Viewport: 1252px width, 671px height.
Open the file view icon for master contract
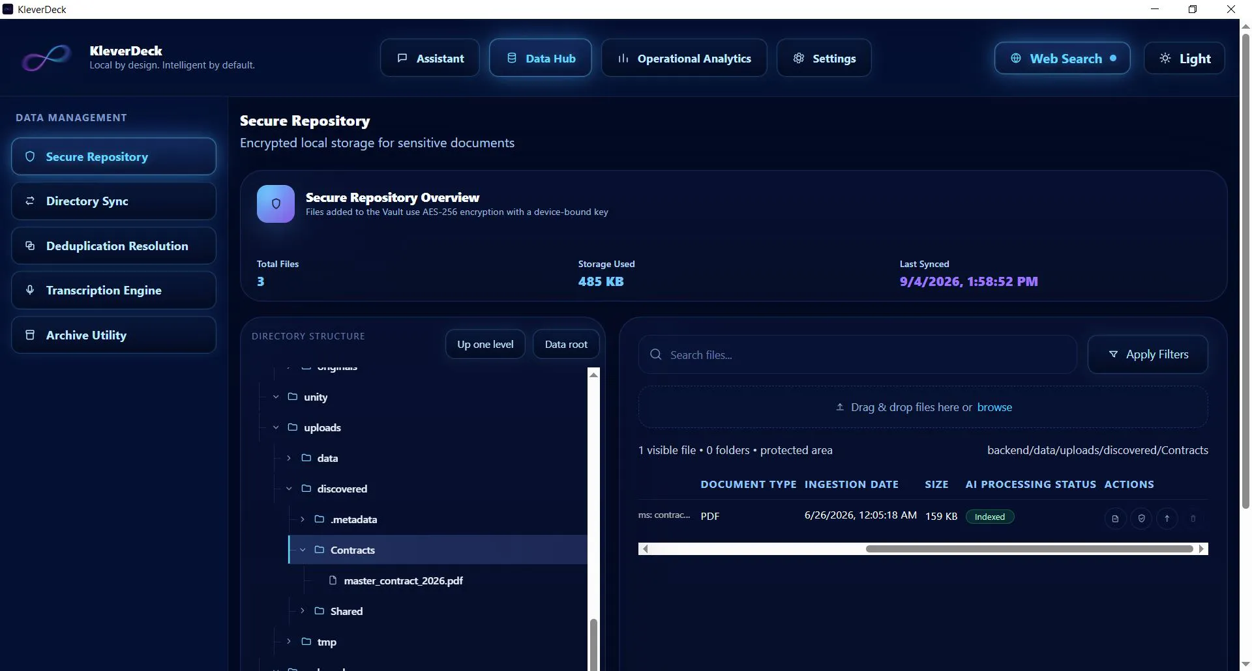pos(1115,519)
